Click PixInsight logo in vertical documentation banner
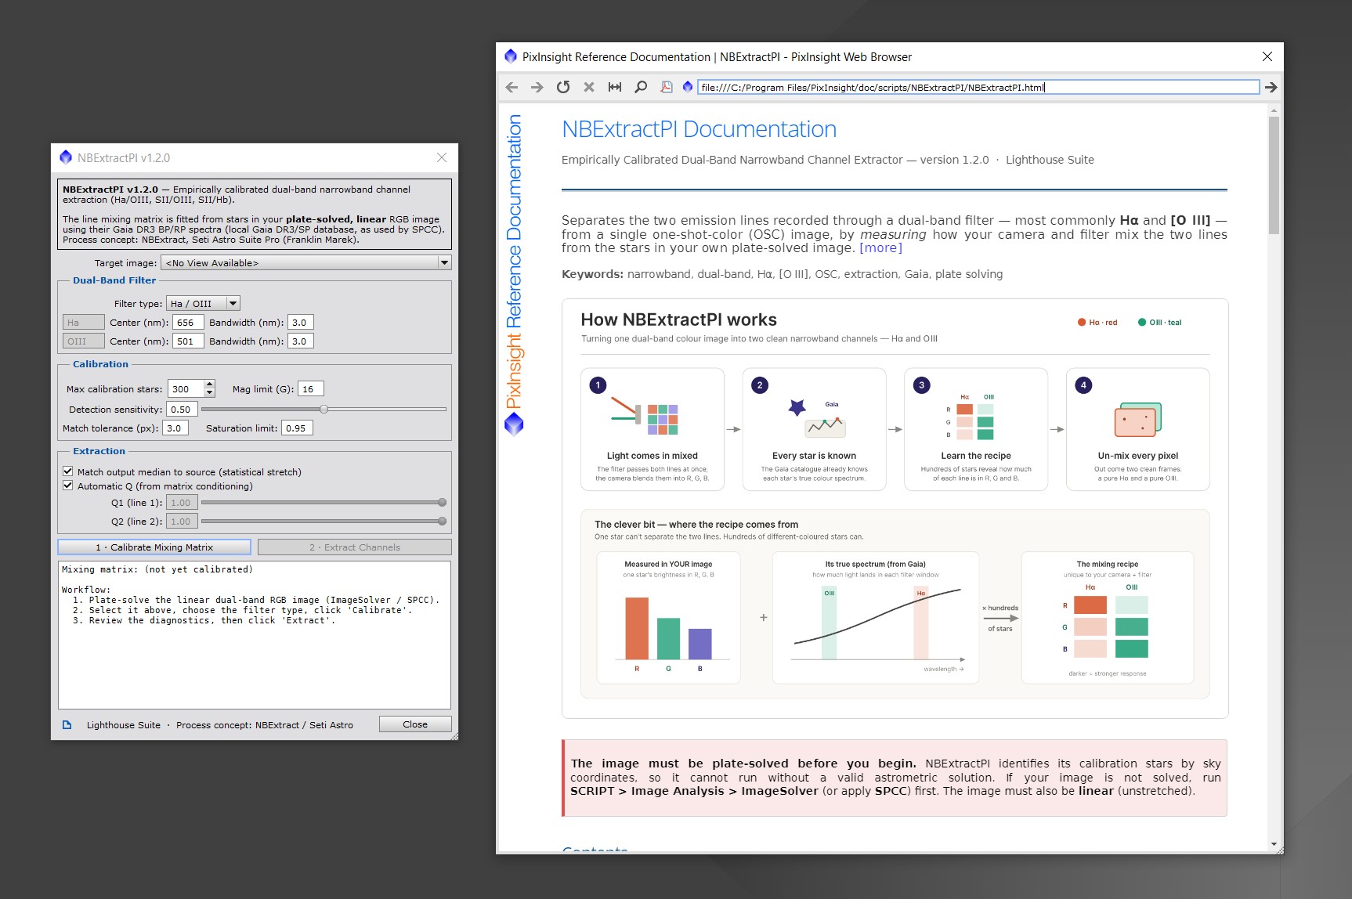1352x899 pixels. [x=514, y=424]
